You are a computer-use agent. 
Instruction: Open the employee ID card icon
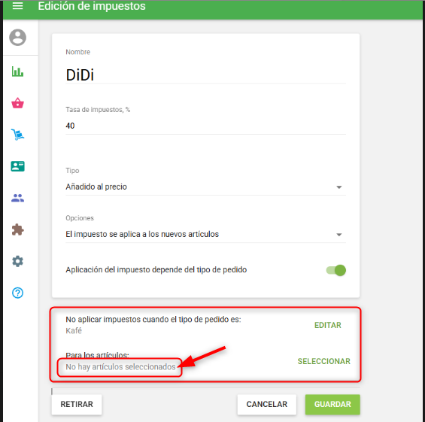coord(17,166)
